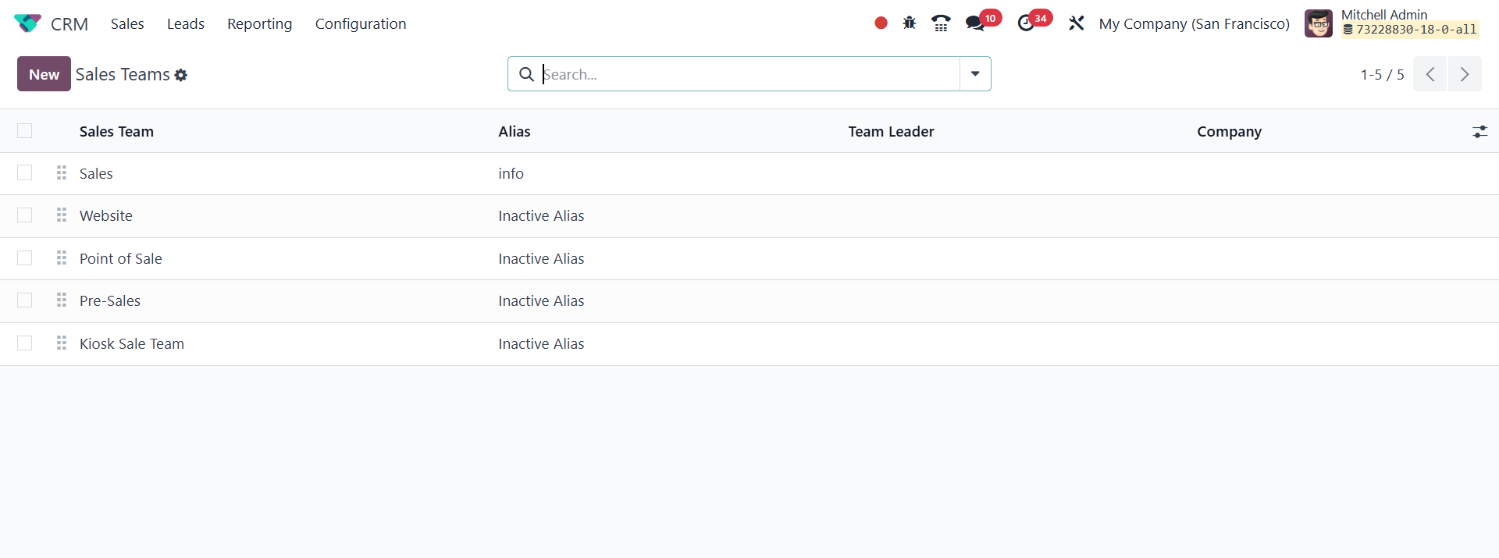The height and width of the screenshot is (558, 1499).
Task: Open the conversations messages icon
Action: click(x=975, y=23)
